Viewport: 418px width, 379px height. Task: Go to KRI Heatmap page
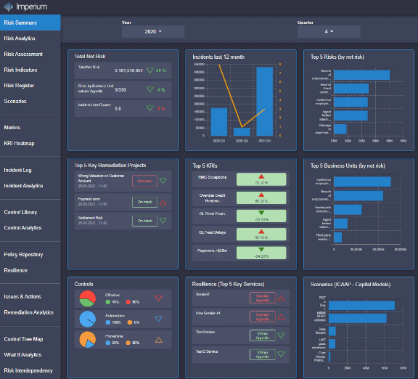click(x=19, y=144)
